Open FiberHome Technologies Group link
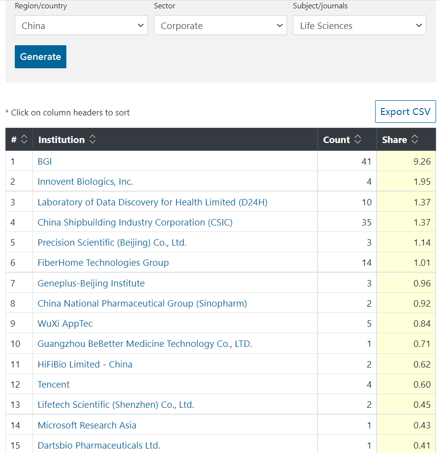441x453 pixels. 103,263
